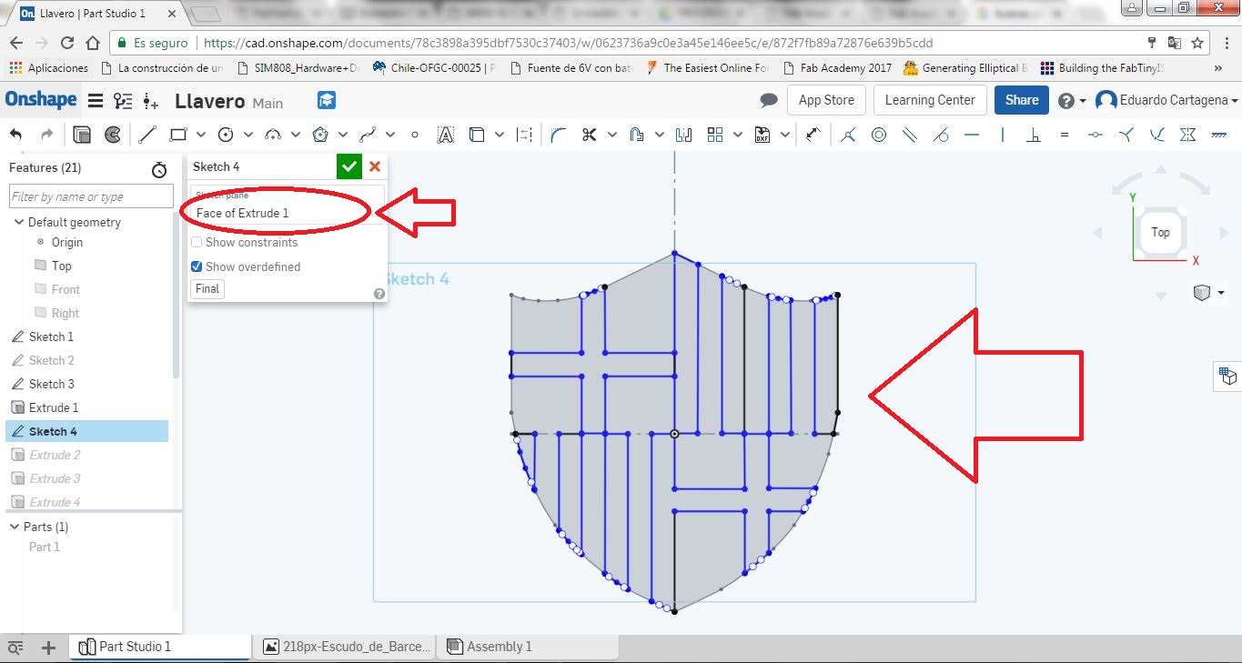The height and width of the screenshot is (663, 1242).
Task: Open the Learning Center
Action: pyautogui.click(x=930, y=100)
